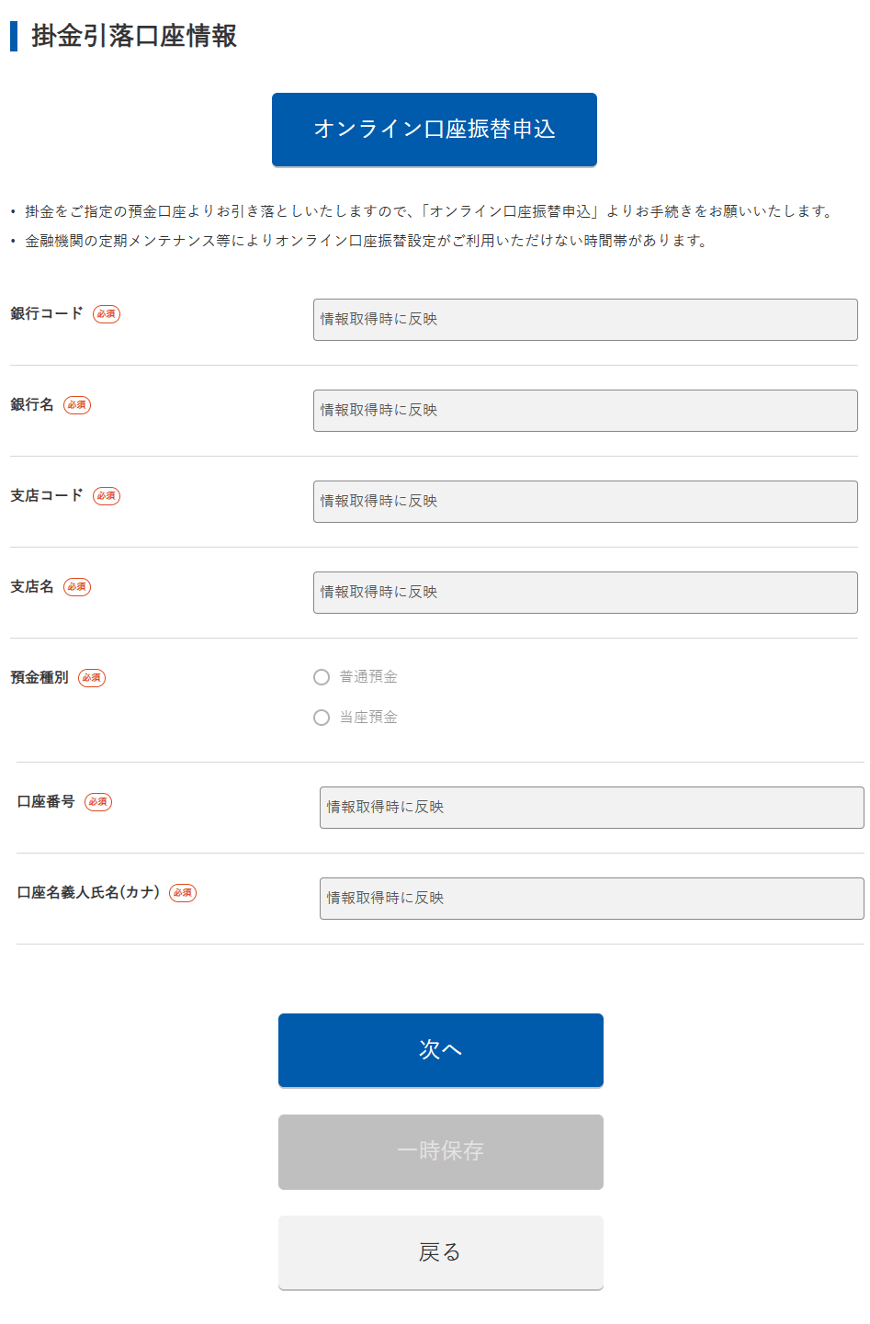Select the 普通預金 radio button
870x1324 pixels.
(x=322, y=677)
